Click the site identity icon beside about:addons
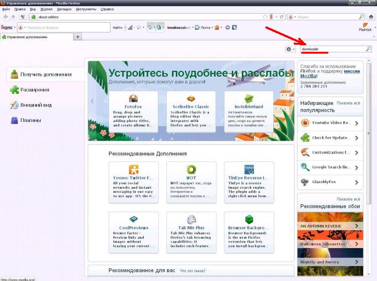The image size is (377, 281). (33, 17)
